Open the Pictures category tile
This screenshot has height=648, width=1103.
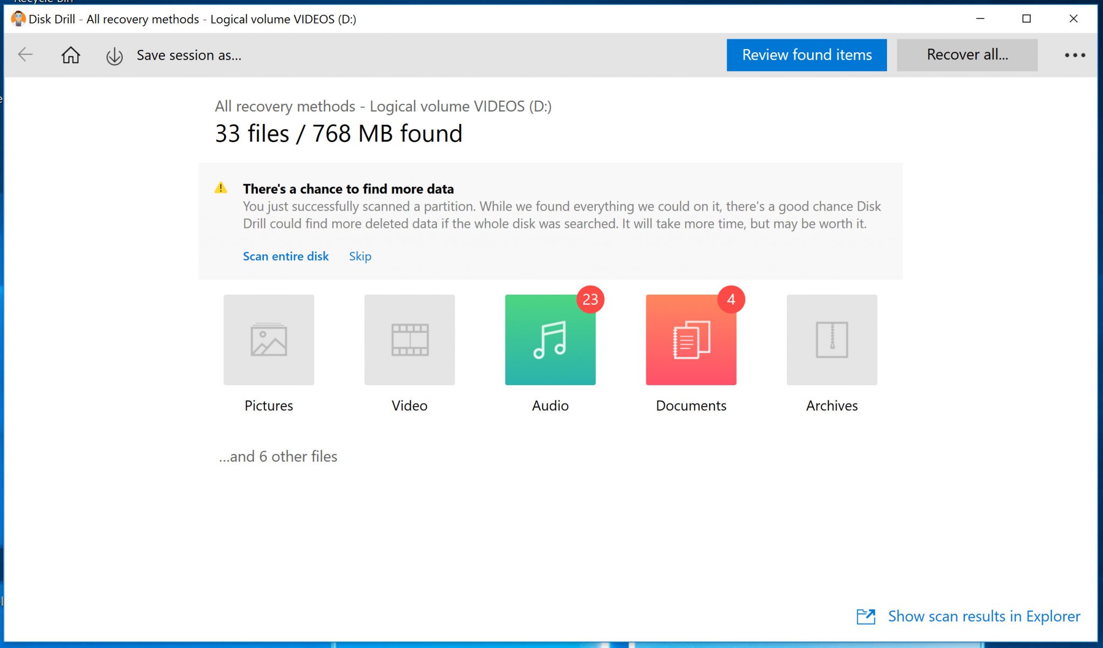[269, 339]
